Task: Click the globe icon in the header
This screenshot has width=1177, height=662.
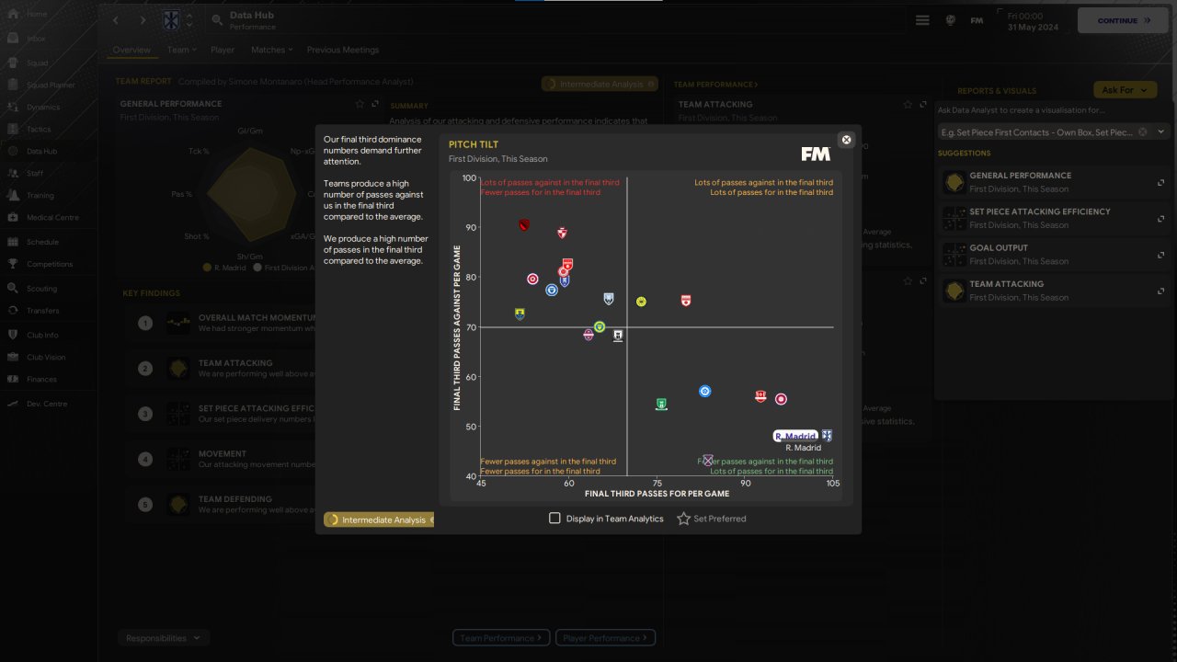Action: [950, 20]
